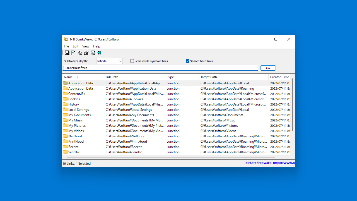Click the C:¥Users¥softaro¥NetHood full path cell
Screen dimensions: 357x201
point(126,136)
